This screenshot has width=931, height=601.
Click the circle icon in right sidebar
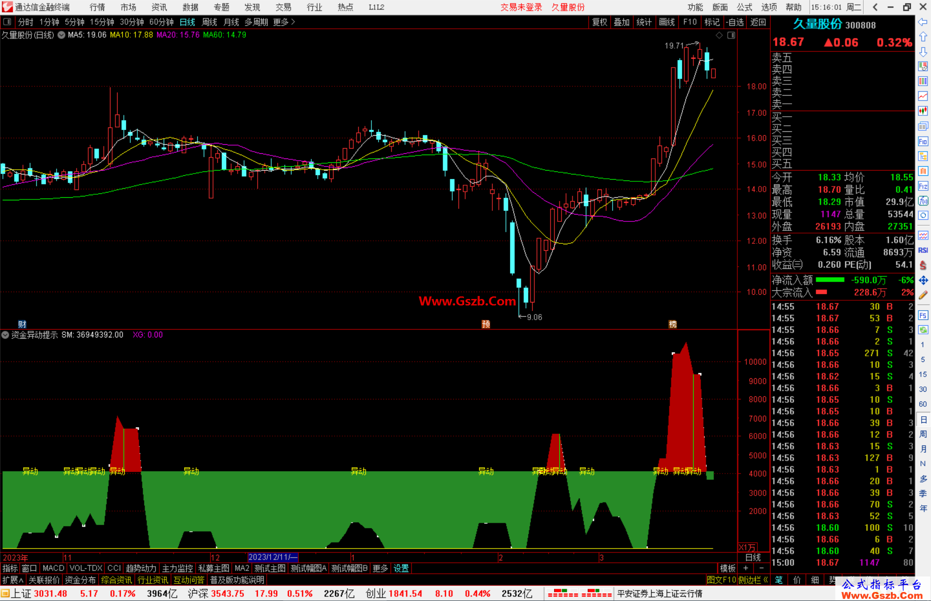pyautogui.click(x=923, y=215)
